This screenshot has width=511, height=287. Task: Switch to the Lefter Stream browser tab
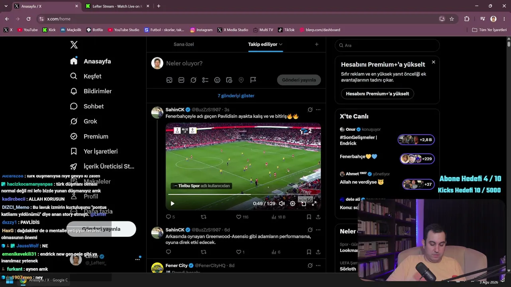(118, 6)
